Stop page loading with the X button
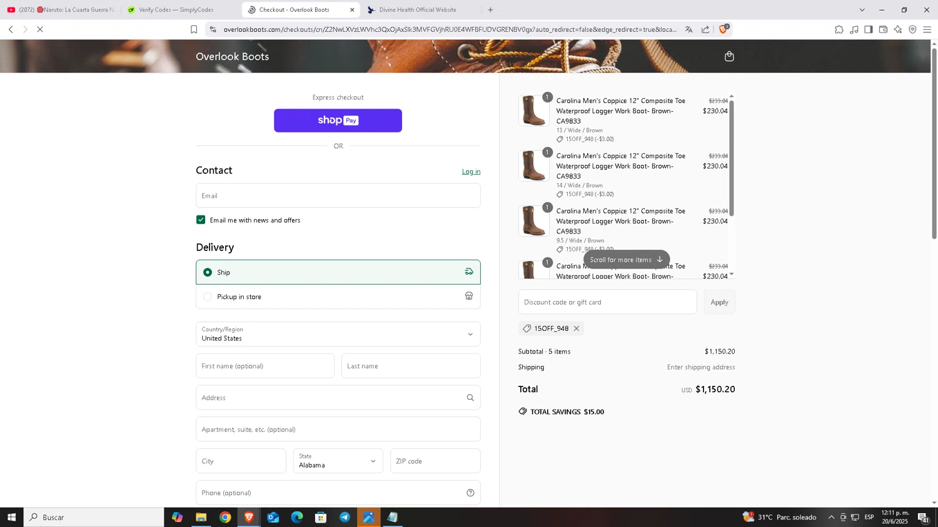938x527 pixels. (x=40, y=29)
